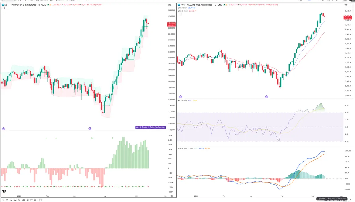The height and width of the screenshot is (202, 355).
Task: Click the left chart's mid-March purple event marker
Action: [90, 128]
